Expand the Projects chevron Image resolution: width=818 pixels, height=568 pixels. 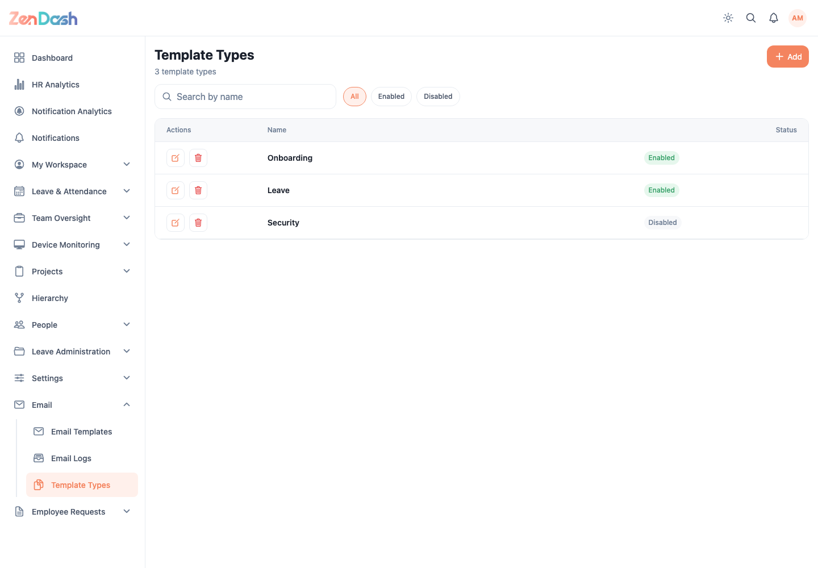[x=127, y=272]
